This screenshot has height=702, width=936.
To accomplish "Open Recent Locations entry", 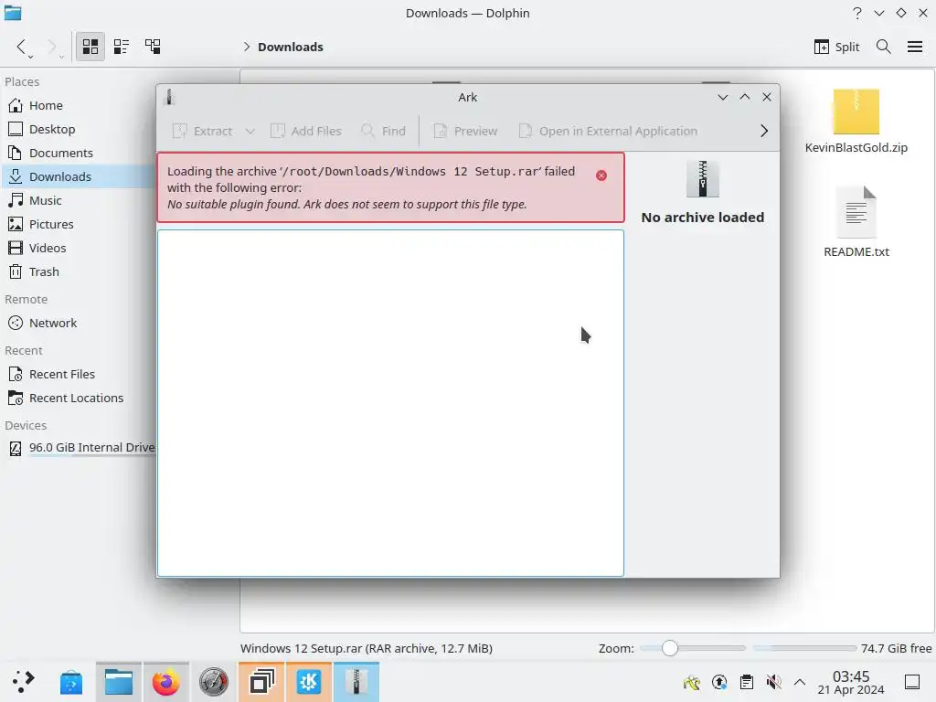I will tap(78, 399).
